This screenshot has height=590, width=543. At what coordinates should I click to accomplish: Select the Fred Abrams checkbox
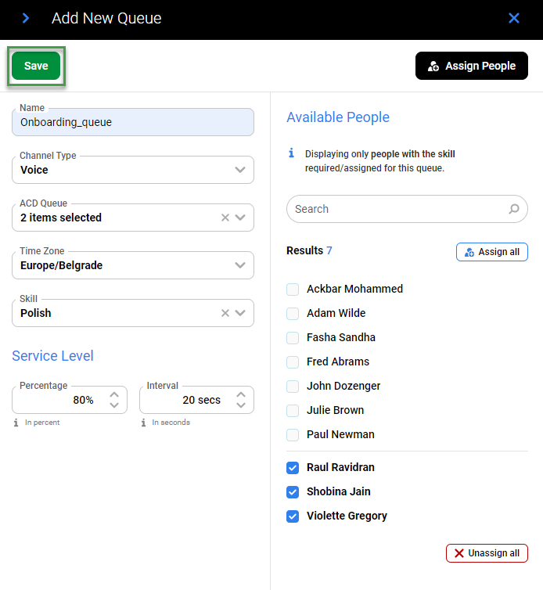293,362
